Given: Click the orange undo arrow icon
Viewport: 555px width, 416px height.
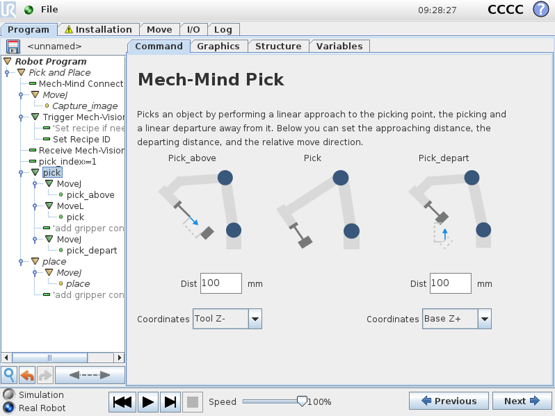Looking at the screenshot, I should [x=27, y=375].
